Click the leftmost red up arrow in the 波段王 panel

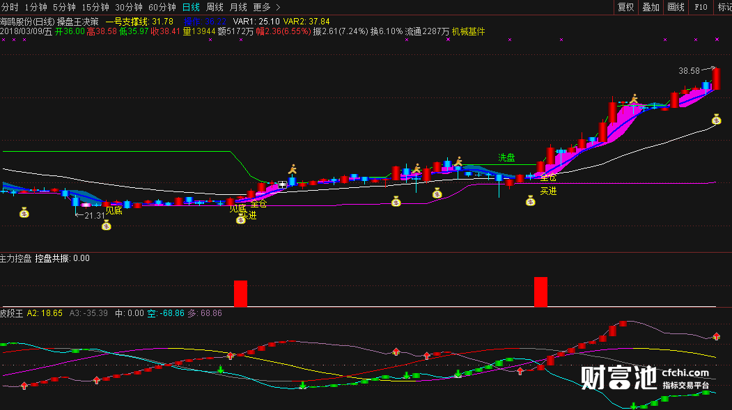coord(24,386)
